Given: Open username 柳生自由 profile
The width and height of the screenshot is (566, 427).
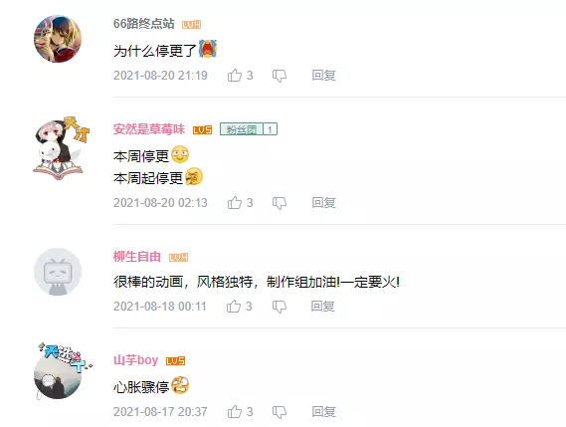Looking at the screenshot, I should (137, 257).
